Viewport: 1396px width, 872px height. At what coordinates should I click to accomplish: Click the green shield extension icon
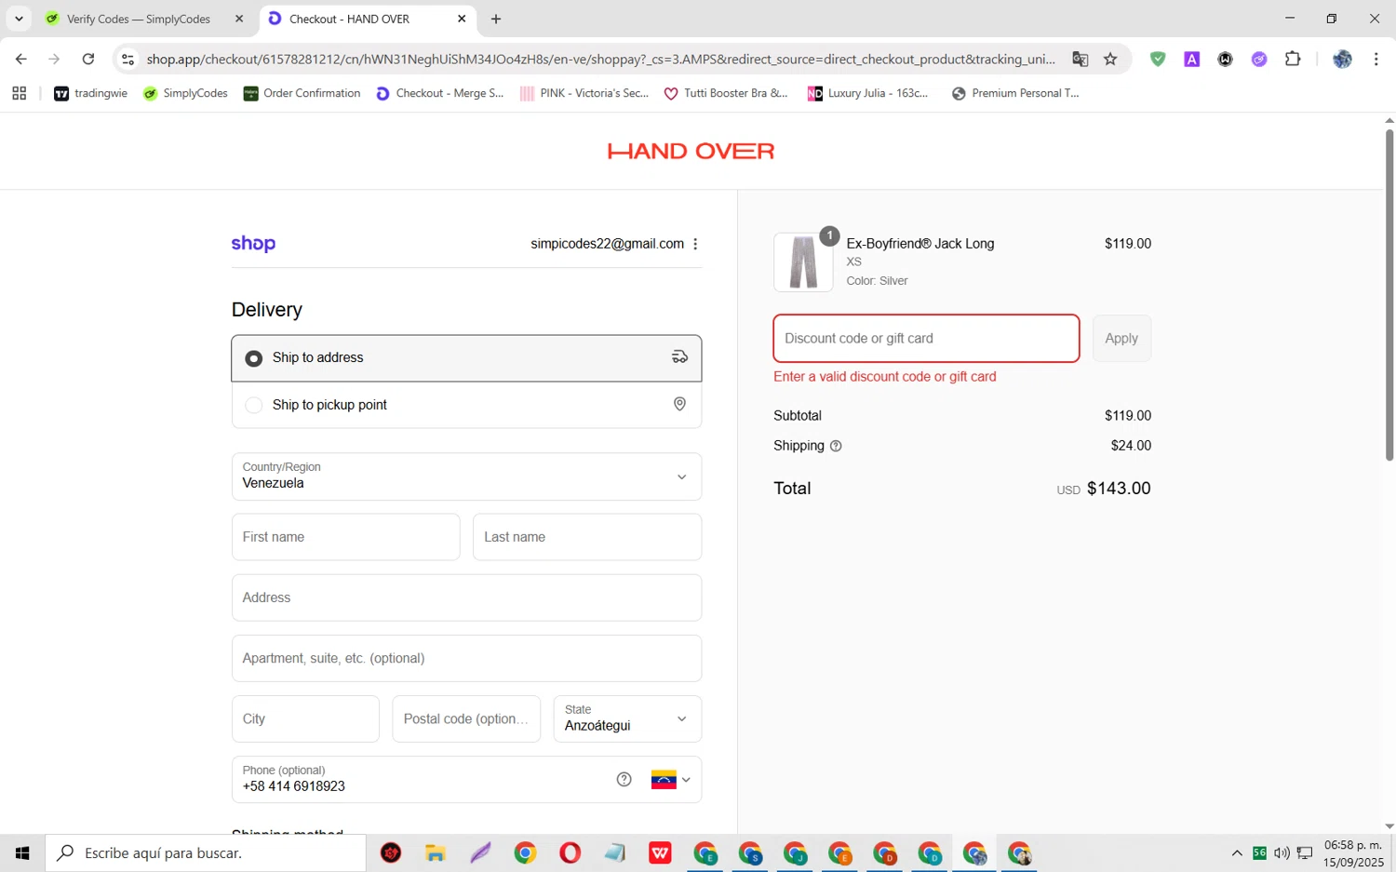[1158, 59]
